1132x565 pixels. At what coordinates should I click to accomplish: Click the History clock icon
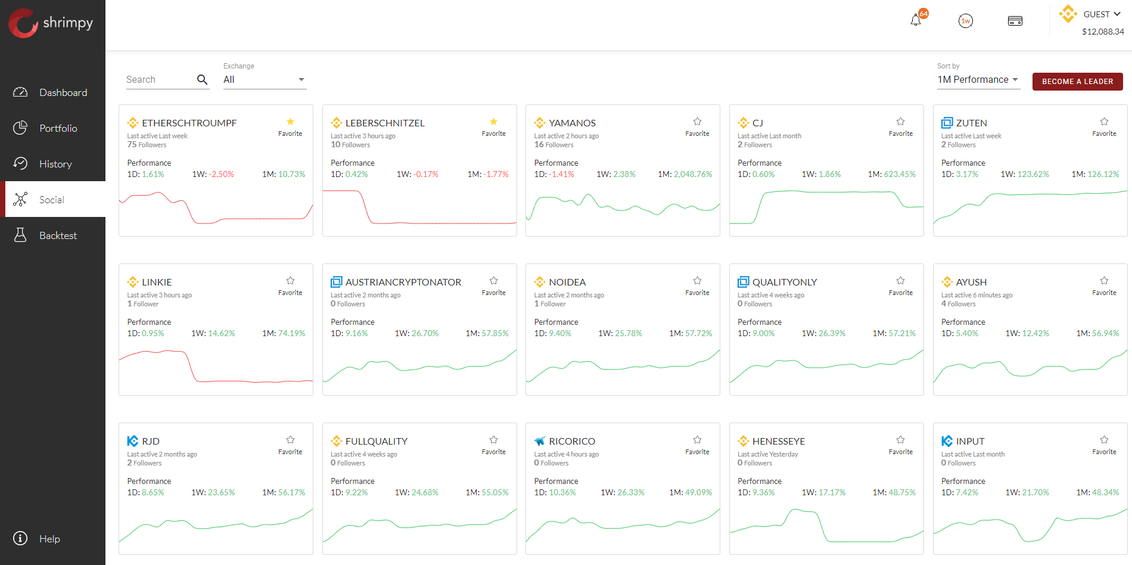click(x=20, y=163)
